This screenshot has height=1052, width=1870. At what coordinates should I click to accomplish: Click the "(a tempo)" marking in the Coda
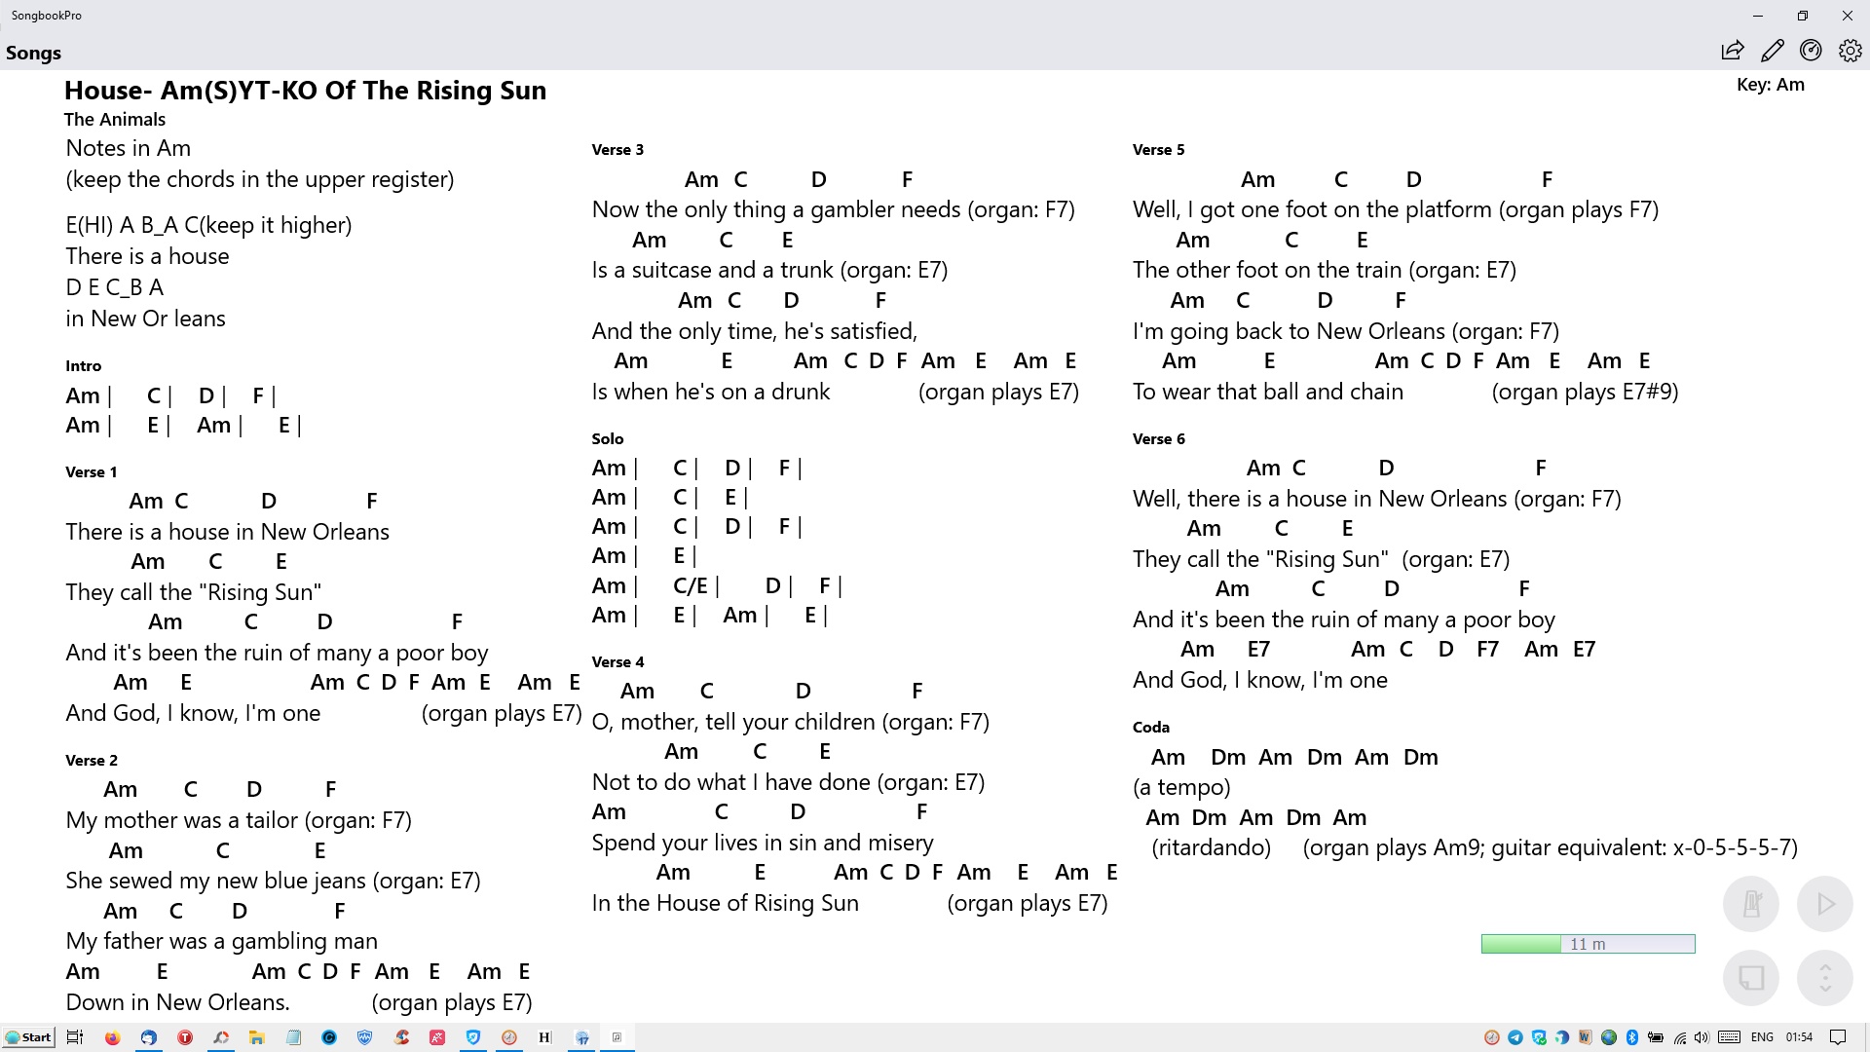coord(1181,787)
